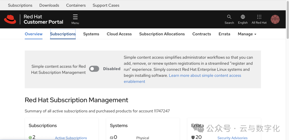Click the Security Advisories shield icon
Viewport: 289px width, 140px height.
(193, 137)
